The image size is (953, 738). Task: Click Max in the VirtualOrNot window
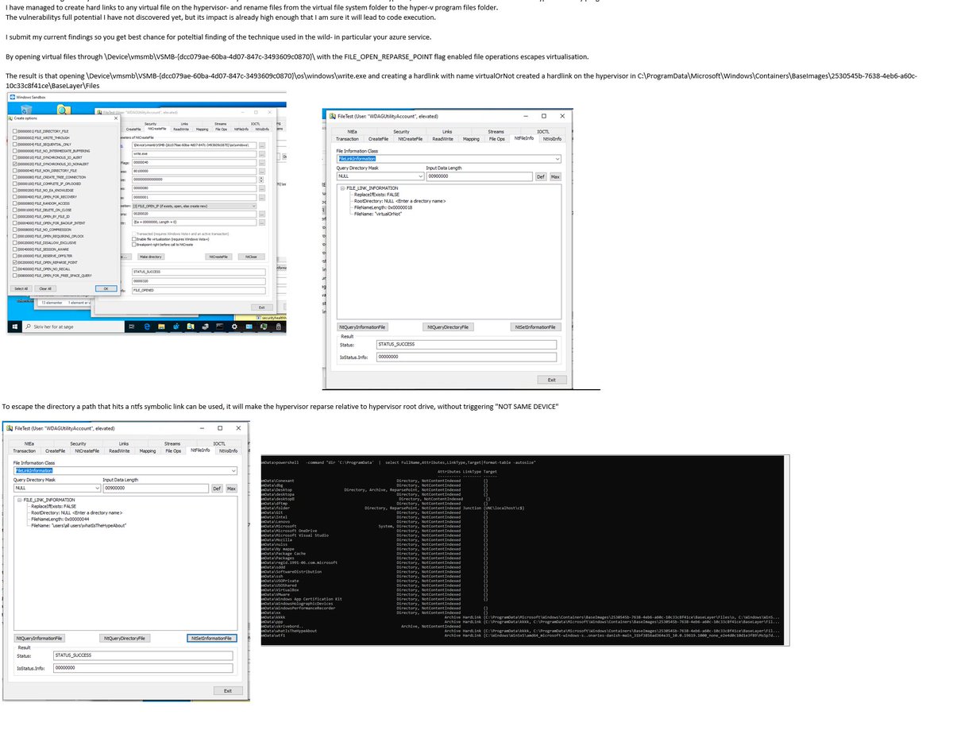tap(555, 176)
